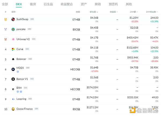Click the MDEX logo icon

[x=13, y=69]
